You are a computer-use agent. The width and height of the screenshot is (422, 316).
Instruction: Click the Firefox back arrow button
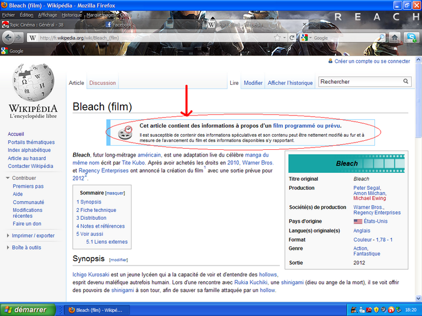[8, 37]
